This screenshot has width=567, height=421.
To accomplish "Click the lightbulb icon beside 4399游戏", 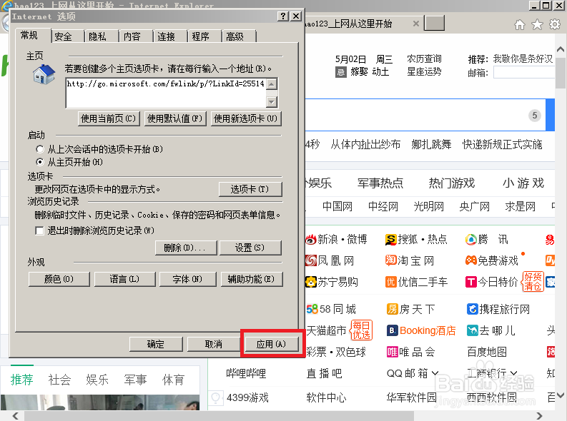I will pyautogui.click(x=215, y=398).
